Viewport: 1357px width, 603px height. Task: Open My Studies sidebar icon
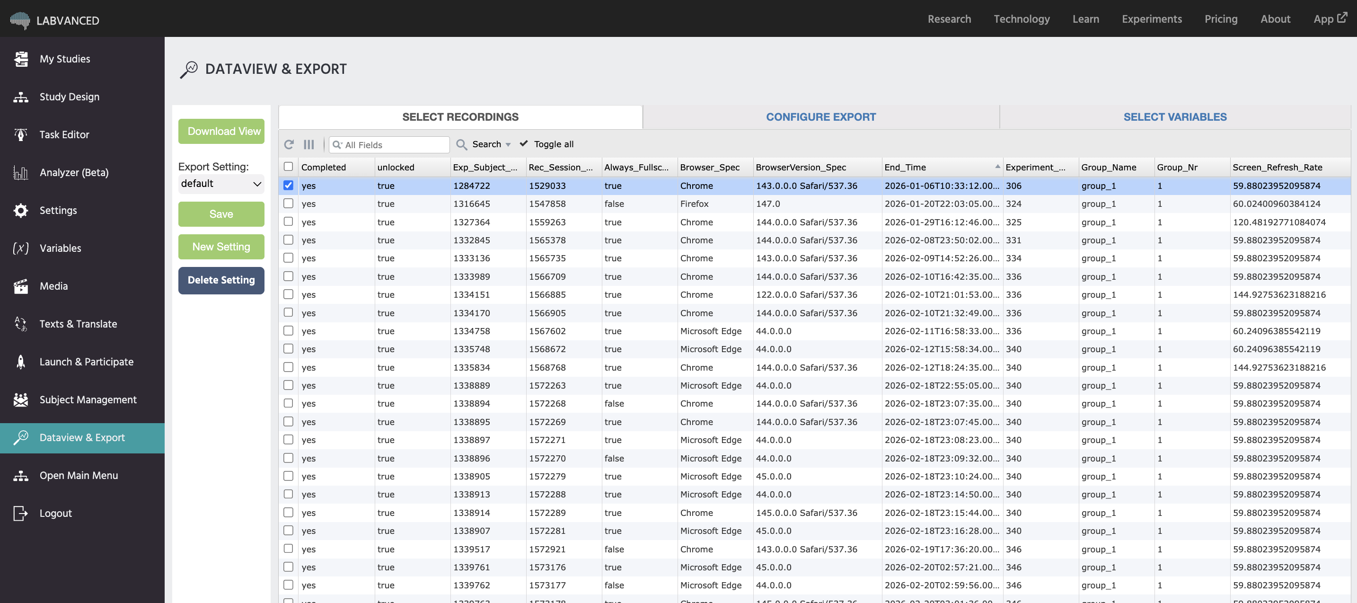(x=20, y=59)
